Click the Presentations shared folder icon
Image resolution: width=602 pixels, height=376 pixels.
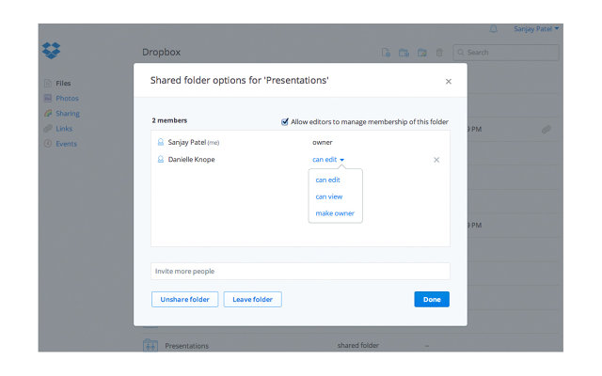(x=150, y=345)
